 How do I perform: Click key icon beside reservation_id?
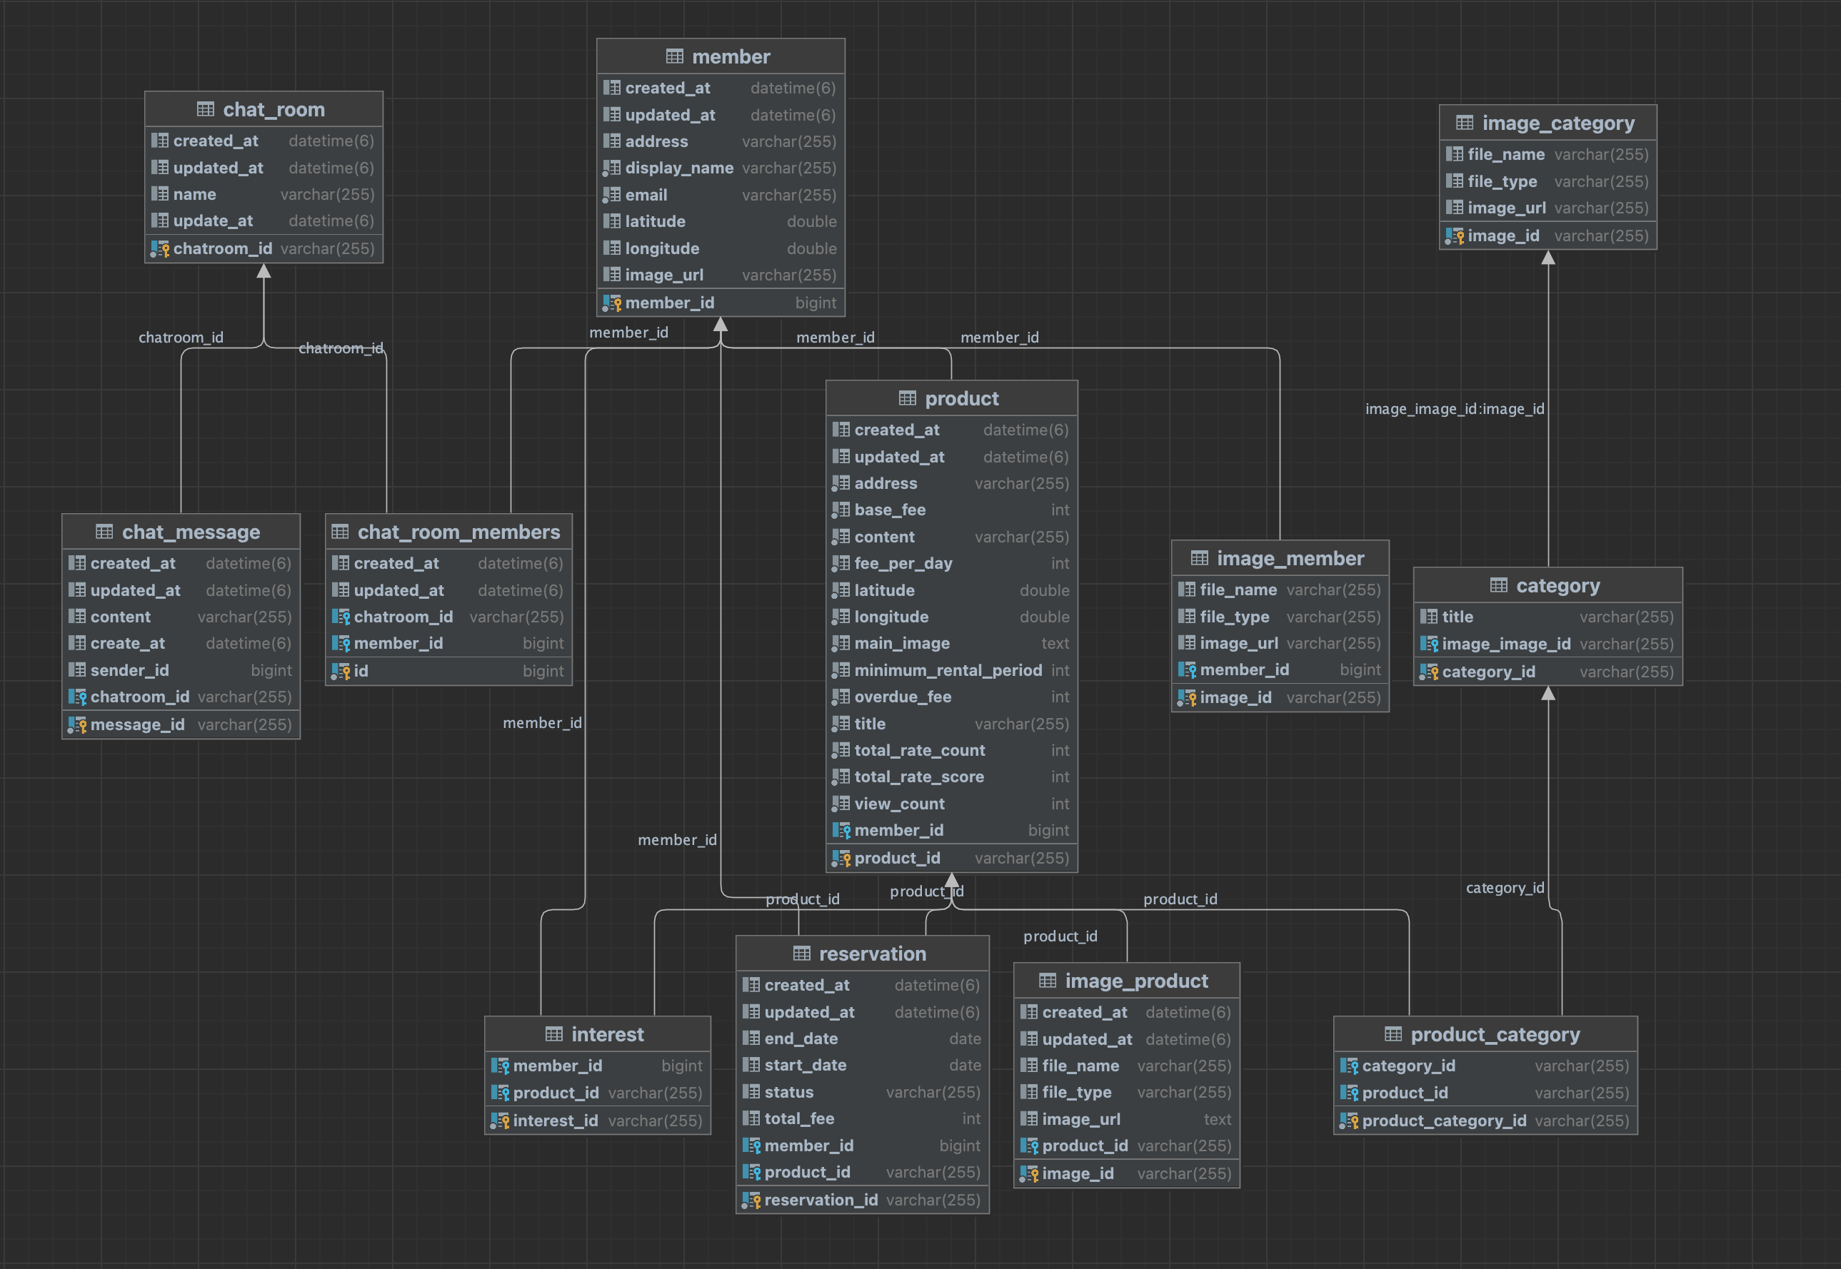coord(751,1200)
